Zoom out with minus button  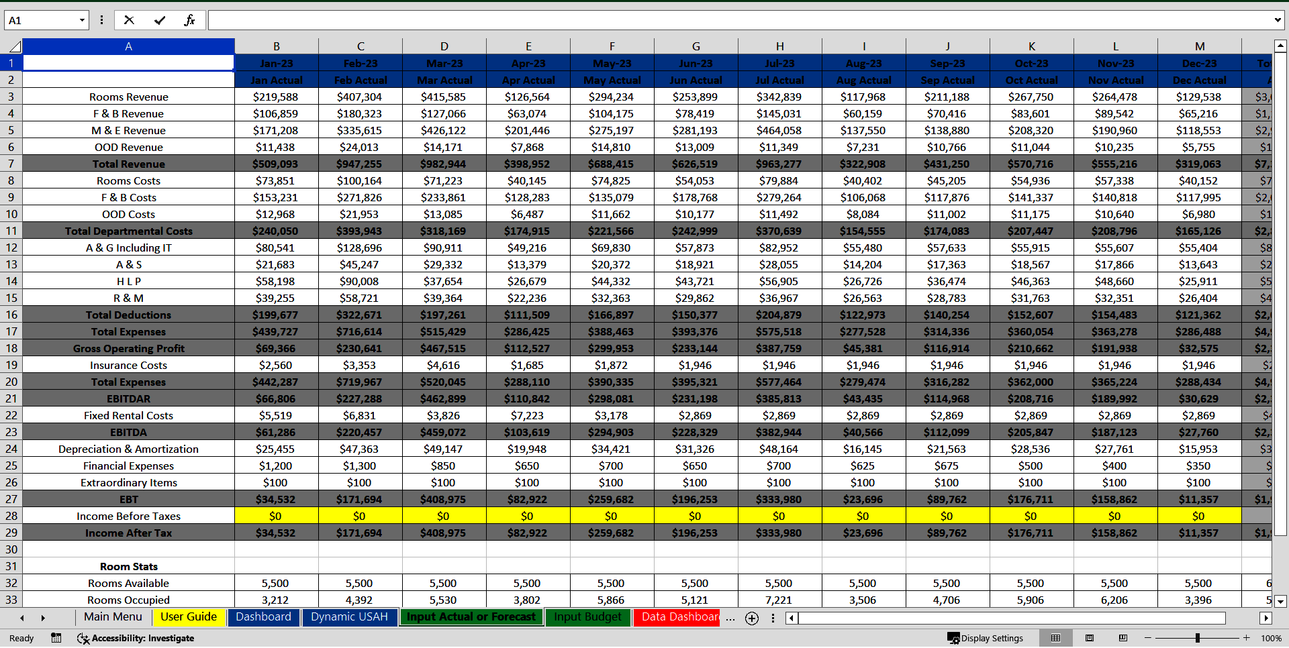click(x=1148, y=638)
